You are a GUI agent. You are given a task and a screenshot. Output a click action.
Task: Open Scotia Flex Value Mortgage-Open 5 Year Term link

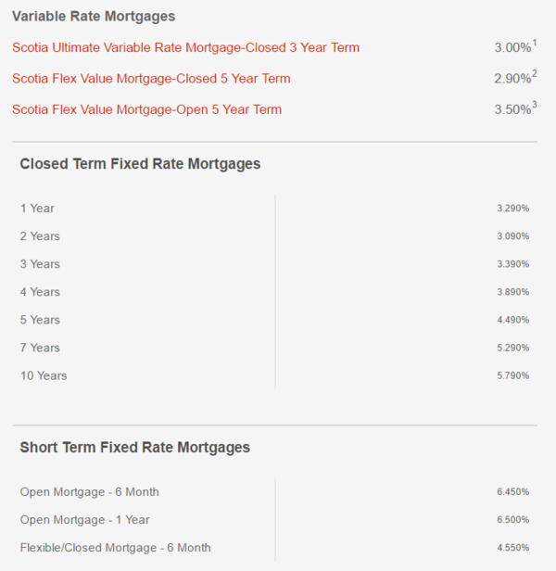coord(146,109)
